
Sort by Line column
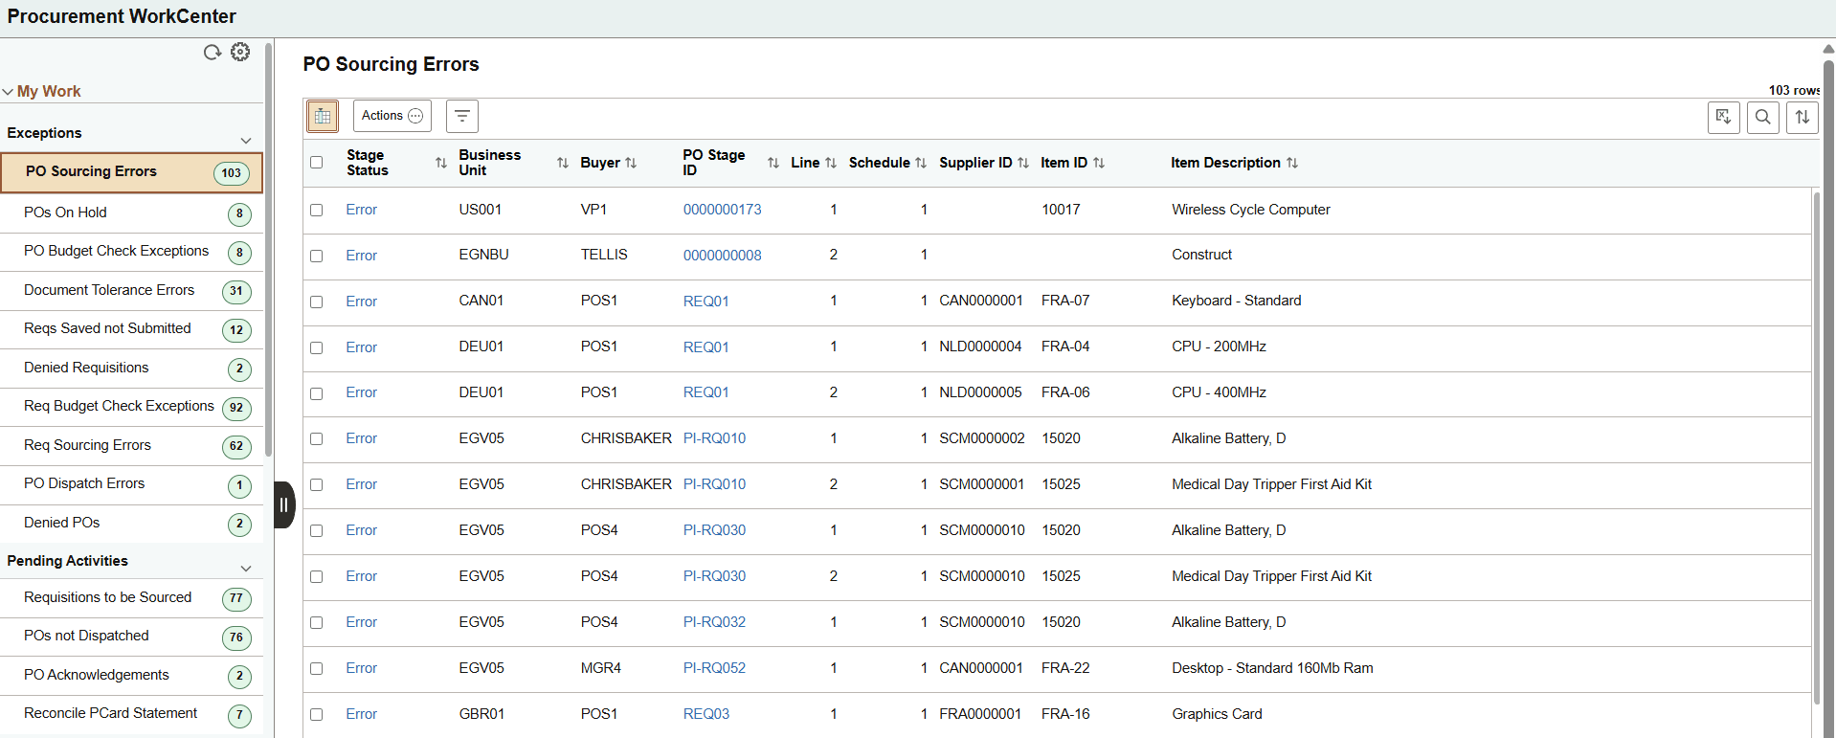[x=831, y=163]
